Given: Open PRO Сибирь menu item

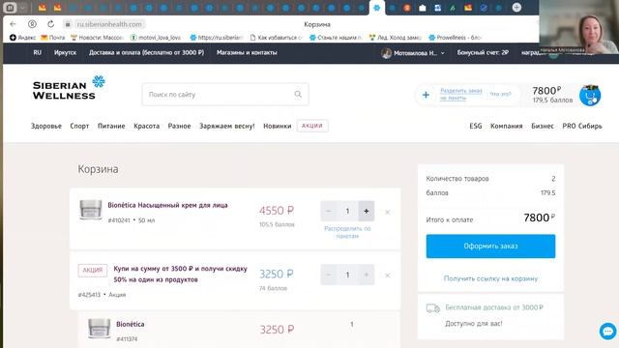Looking at the screenshot, I should coord(582,126).
